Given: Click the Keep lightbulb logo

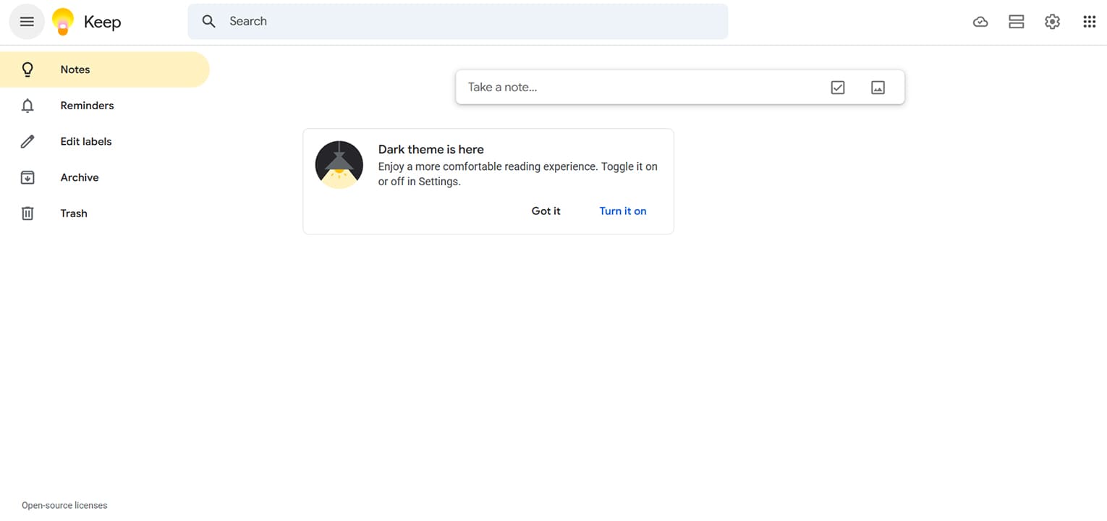Looking at the screenshot, I should [x=63, y=22].
